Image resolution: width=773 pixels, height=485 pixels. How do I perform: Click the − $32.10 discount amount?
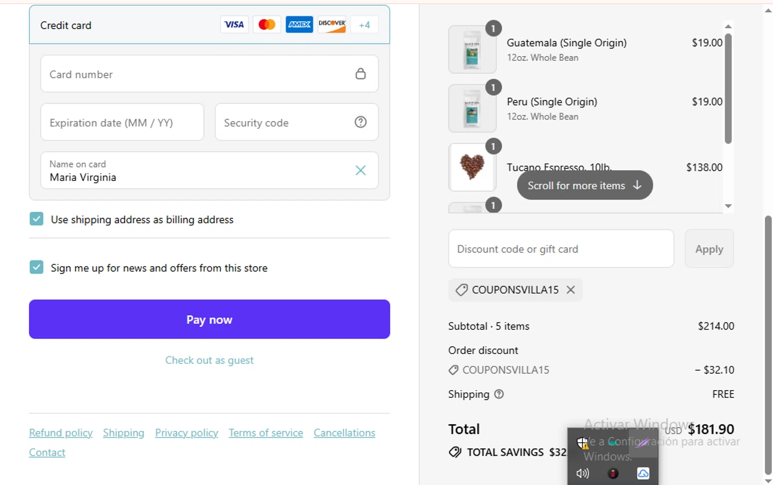click(x=715, y=370)
